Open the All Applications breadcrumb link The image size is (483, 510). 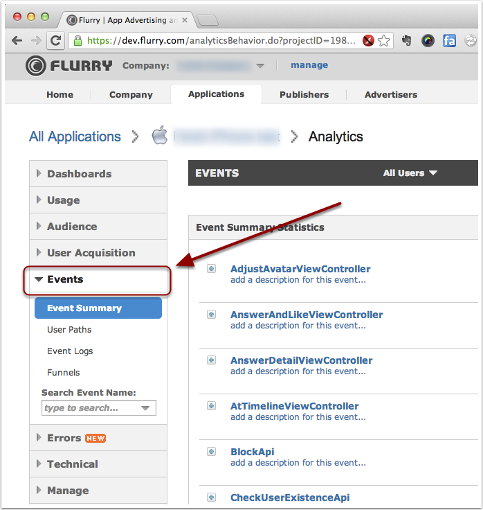coord(75,137)
